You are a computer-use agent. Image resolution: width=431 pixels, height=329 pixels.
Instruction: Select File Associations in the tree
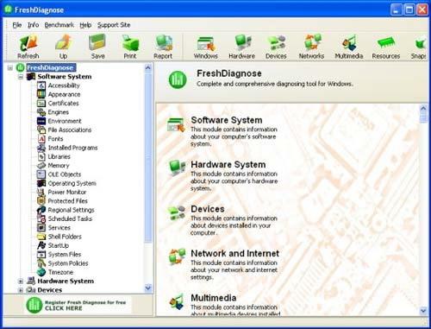pos(70,130)
